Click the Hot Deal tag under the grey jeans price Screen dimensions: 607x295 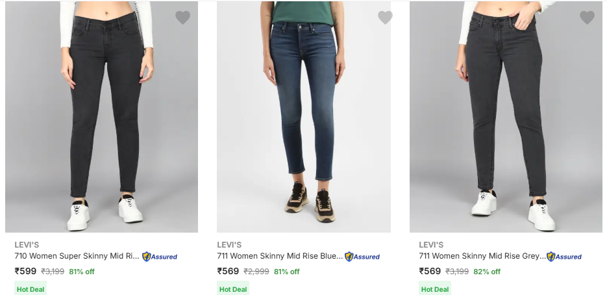click(435, 289)
